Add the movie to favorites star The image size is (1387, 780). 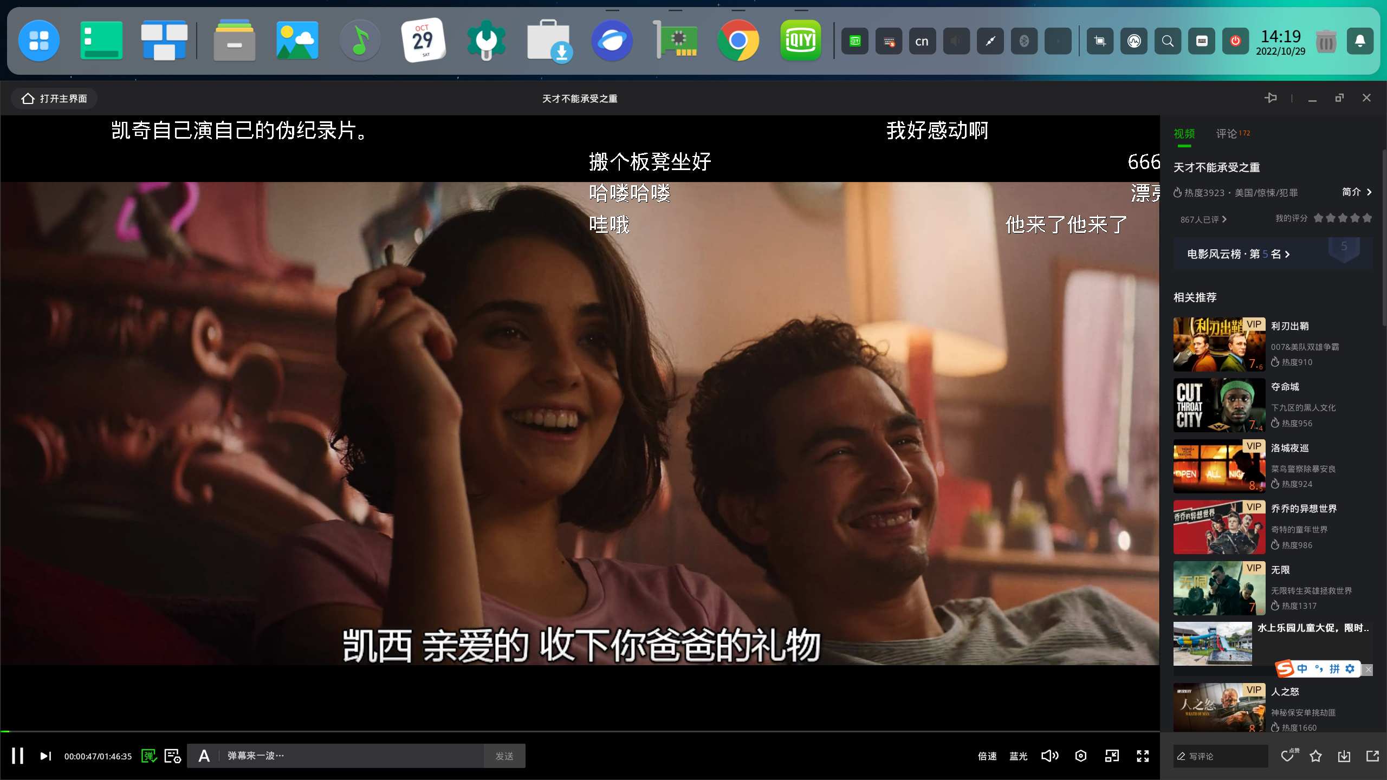click(x=1315, y=756)
